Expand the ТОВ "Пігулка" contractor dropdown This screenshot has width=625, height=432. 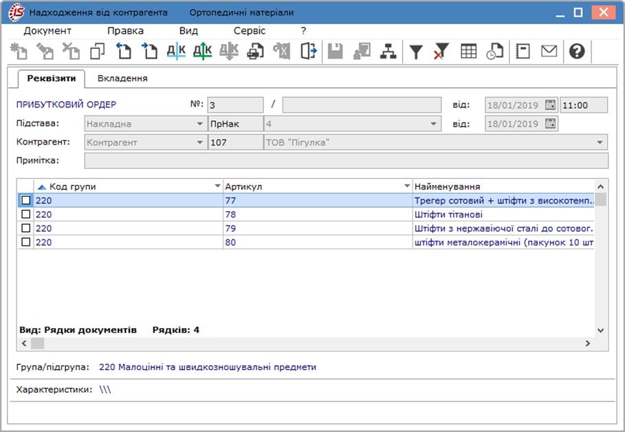coord(600,142)
